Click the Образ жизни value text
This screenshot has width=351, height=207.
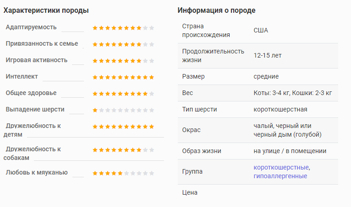290,151
